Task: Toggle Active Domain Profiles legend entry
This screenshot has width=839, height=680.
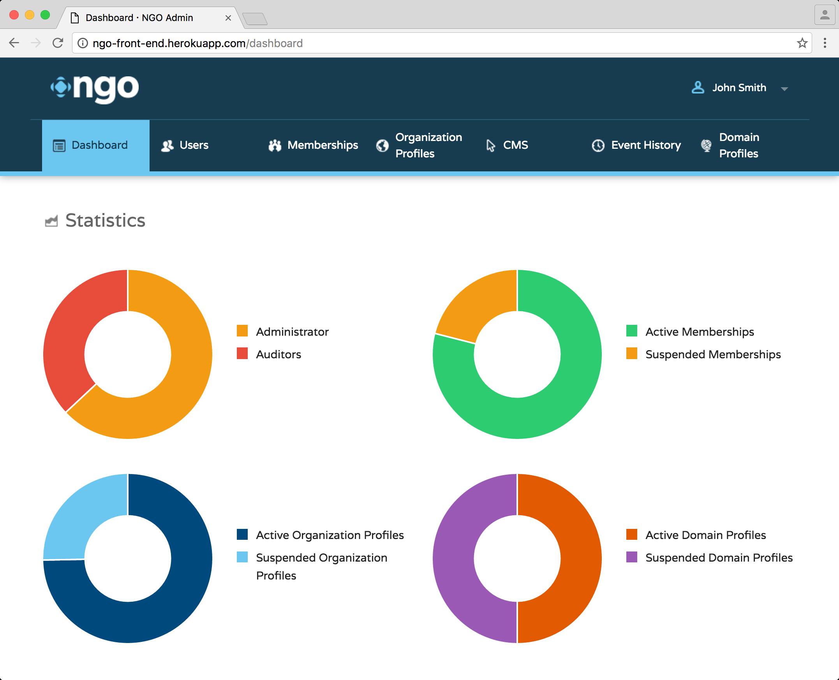Action: point(705,535)
